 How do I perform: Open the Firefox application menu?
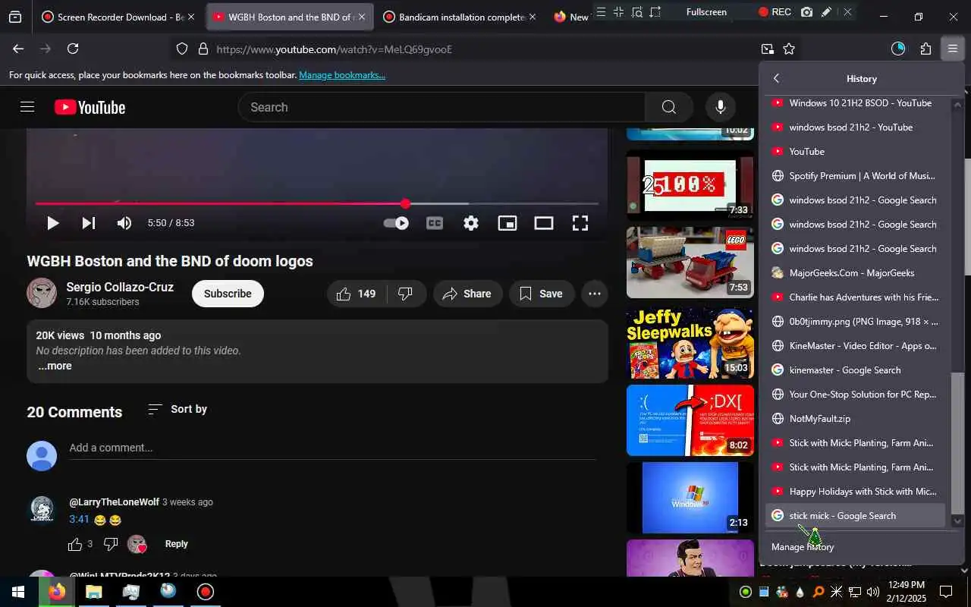pyautogui.click(x=952, y=49)
